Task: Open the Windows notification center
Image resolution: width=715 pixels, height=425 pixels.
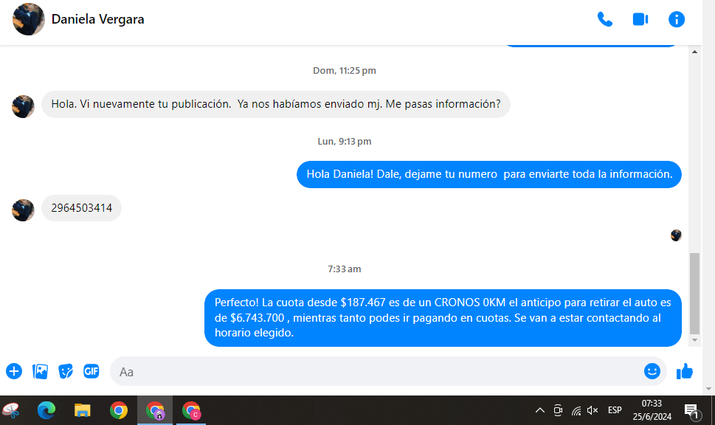Action: click(691, 410)
